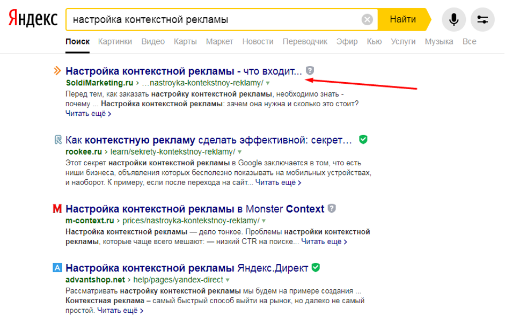Open the Услуги tab
The width and height of the screenshot is (505, 322).
click(403, 41)
